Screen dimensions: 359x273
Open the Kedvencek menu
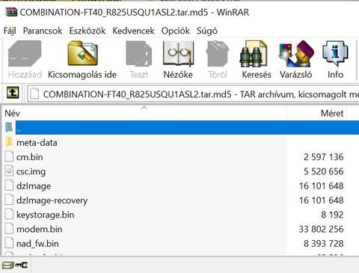tap(133, 31)
